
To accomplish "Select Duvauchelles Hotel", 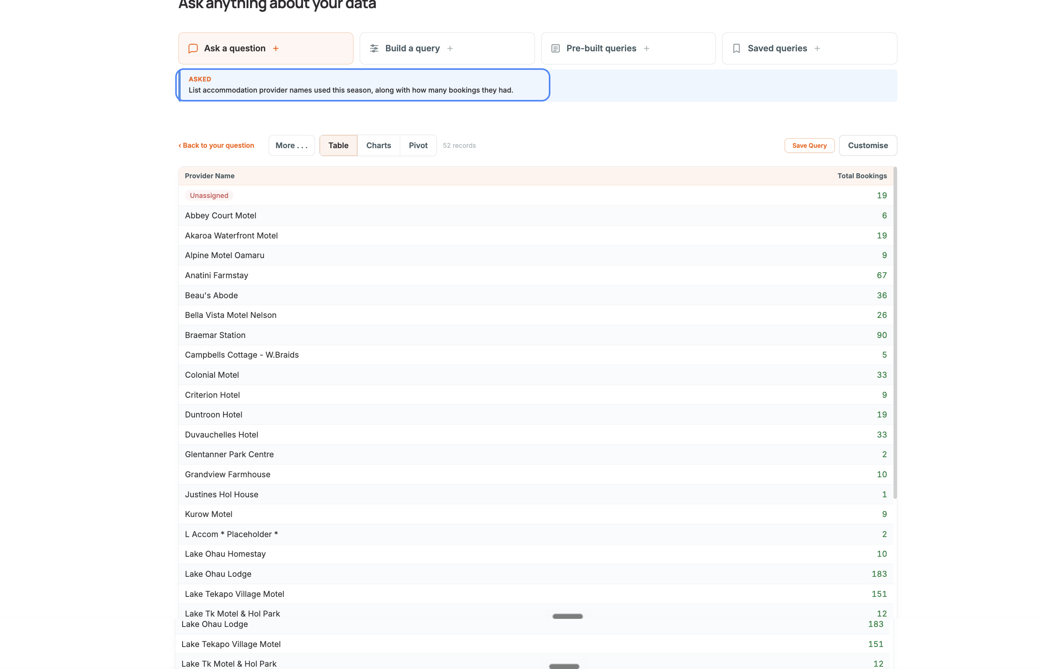I will 535,434.
